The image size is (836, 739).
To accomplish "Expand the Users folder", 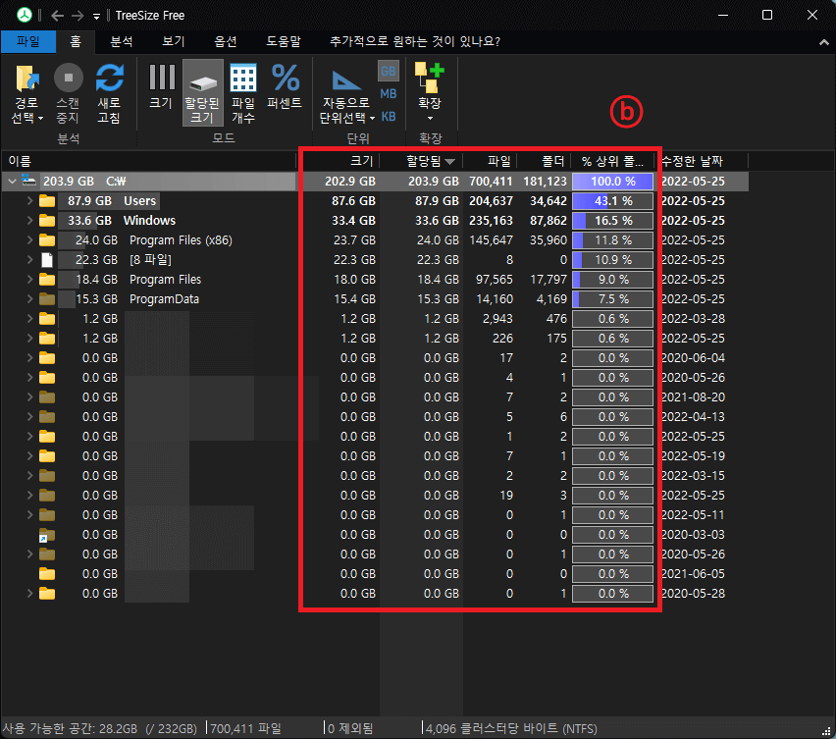I will (x=29, y=201).
